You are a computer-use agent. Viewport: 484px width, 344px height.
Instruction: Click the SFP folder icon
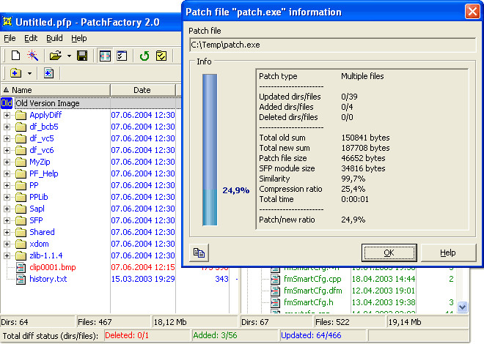click(21, 220)
